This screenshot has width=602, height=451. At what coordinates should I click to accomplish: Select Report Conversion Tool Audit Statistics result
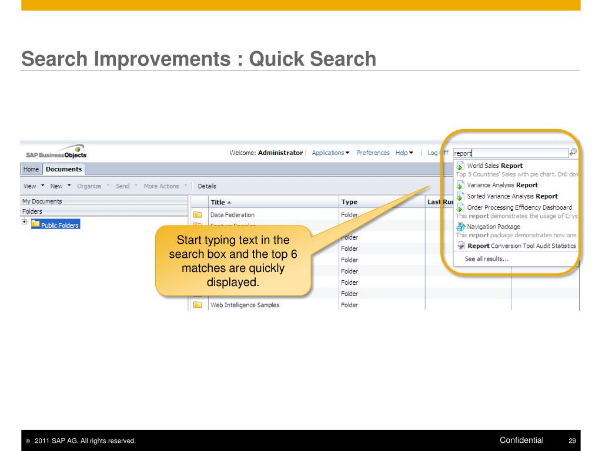[x=521, y=246]
